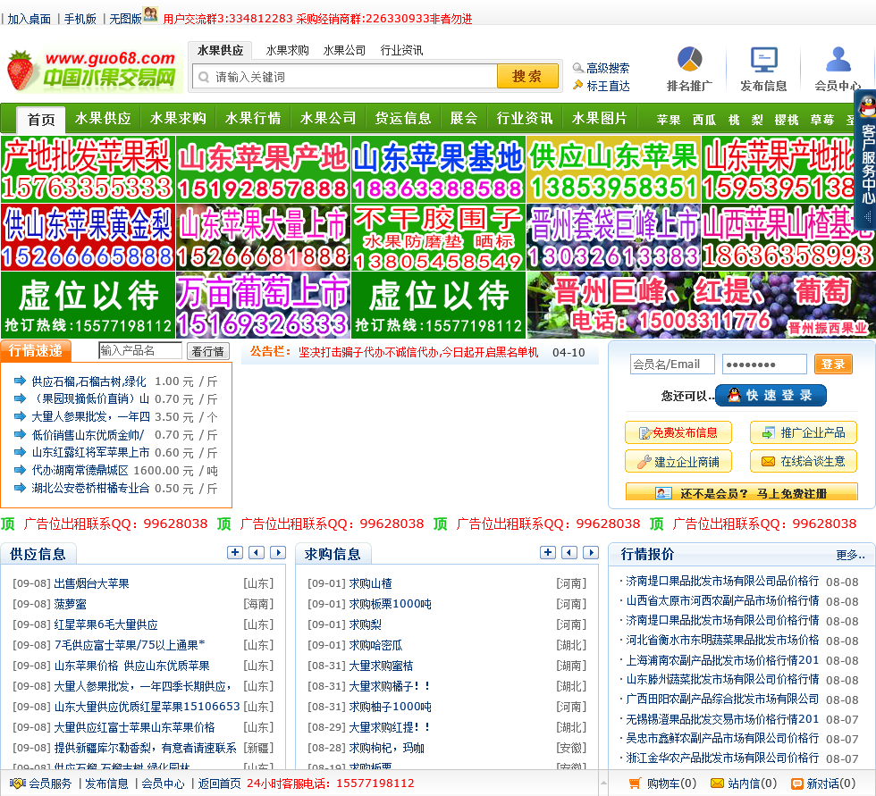The image size is (876, 796).
Task: Open the 发布信息 monitor icon
Action: tap(763, 59)
